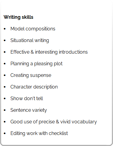The width and height of the screenshot is (113, 146).
Task: Click the bullet before Editing work with checklist
Action: click(5, 133)
